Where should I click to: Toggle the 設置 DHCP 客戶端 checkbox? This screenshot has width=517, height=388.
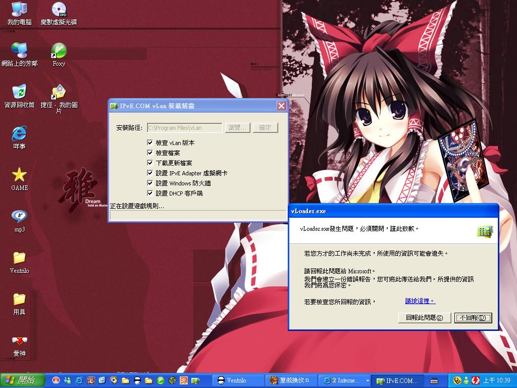click(x=150, y=193)
